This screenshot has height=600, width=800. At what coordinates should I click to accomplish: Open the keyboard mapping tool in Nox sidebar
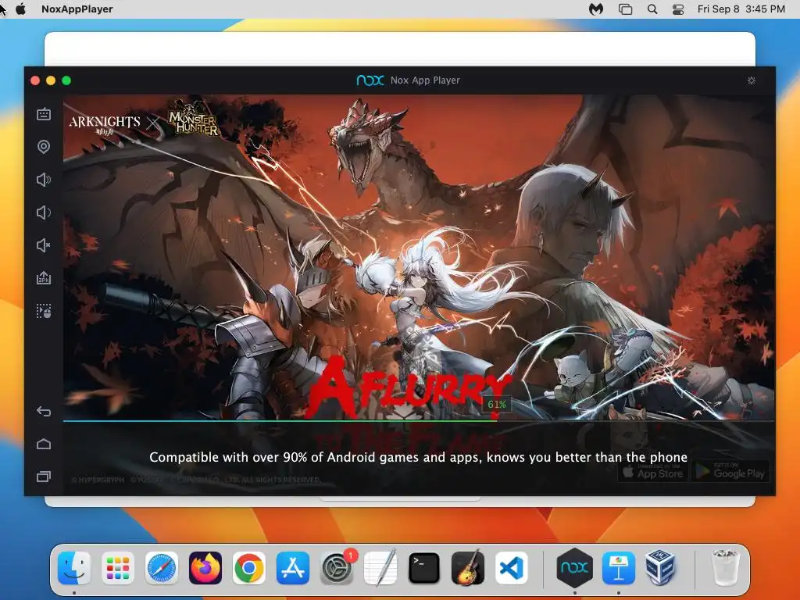point(44,114)
